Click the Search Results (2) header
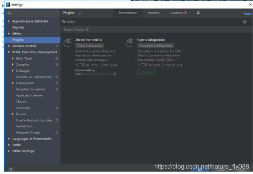Screen dimensions: 253x174 pyautogui.click(x=76, y=30)
